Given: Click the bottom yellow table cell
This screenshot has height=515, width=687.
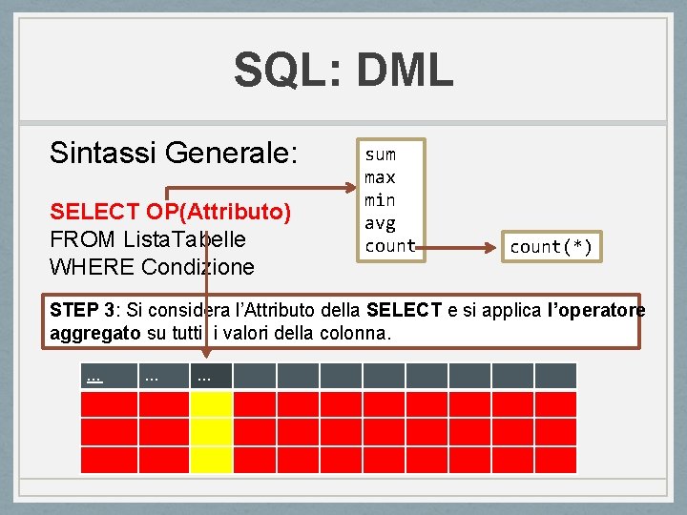Looking at the screenshot, I should coord(211,460).
